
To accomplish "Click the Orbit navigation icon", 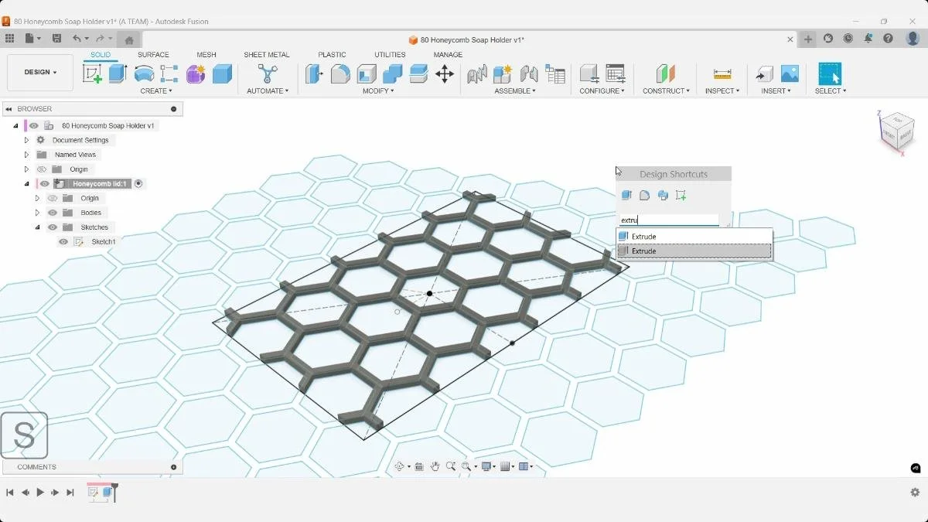I will [400, 466].
